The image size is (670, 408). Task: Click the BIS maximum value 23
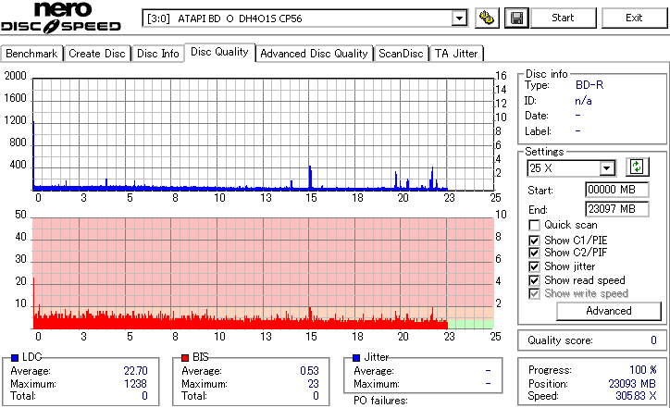[x=313, y=384]
